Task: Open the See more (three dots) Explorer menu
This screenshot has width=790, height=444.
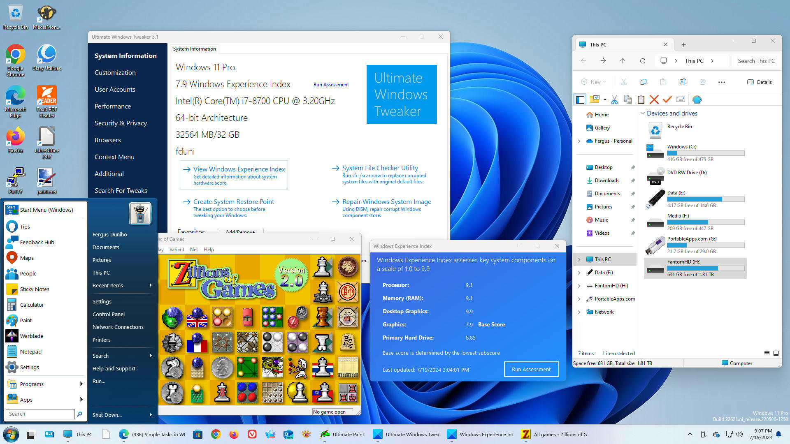Action: [721, 82]
